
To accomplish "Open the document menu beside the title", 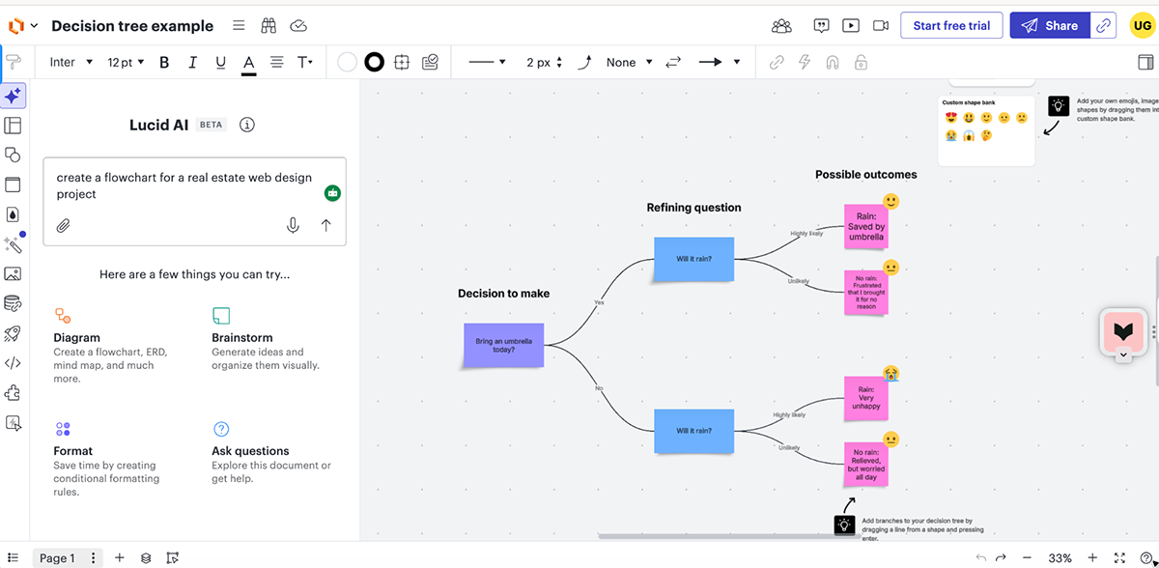I will coord(239,25).
